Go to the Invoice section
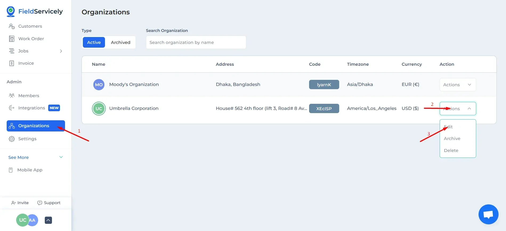506x231 pixels. (x=26, y=63)
